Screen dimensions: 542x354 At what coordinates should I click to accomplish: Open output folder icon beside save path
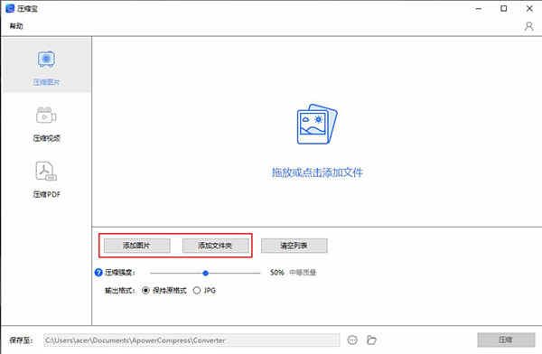tap(371, 340)
